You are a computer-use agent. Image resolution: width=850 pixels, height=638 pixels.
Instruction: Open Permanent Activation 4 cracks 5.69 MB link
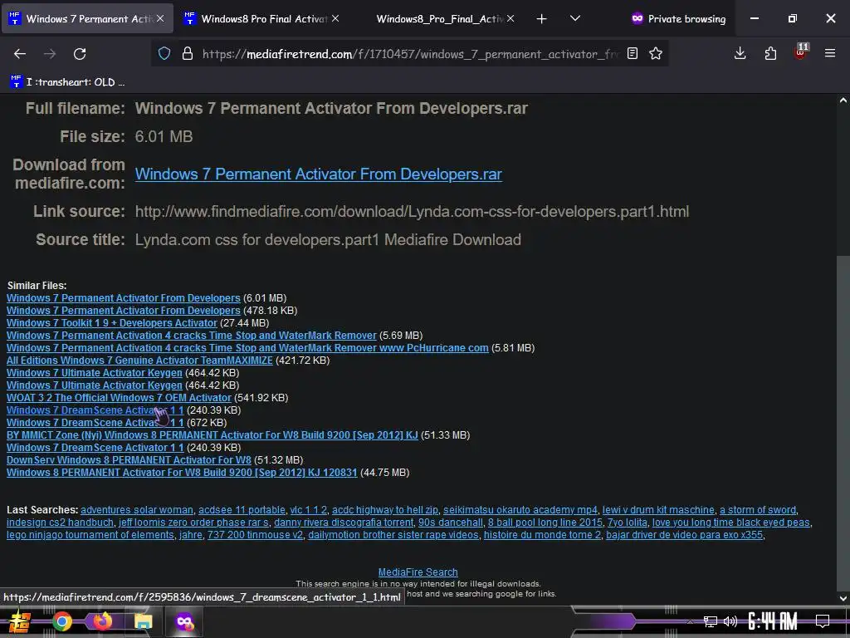[x=192, y=336]
